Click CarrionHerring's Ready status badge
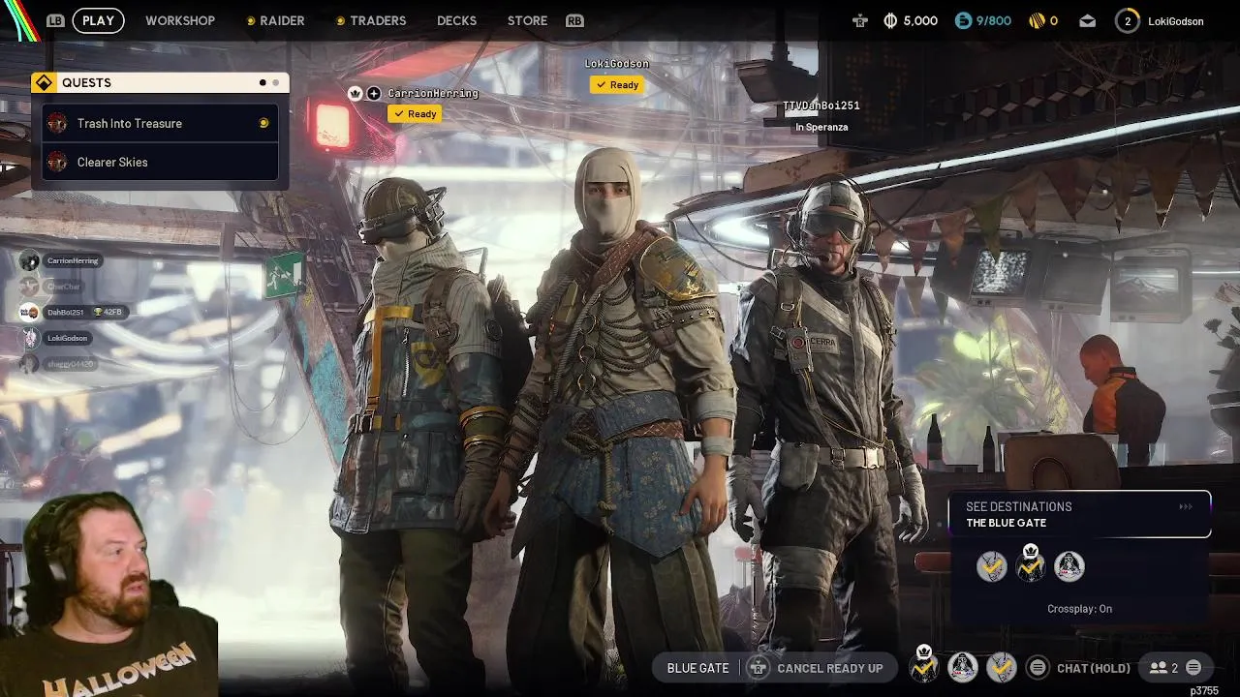Viewport: 1240px width, 697px height. (x=415, y=114)
